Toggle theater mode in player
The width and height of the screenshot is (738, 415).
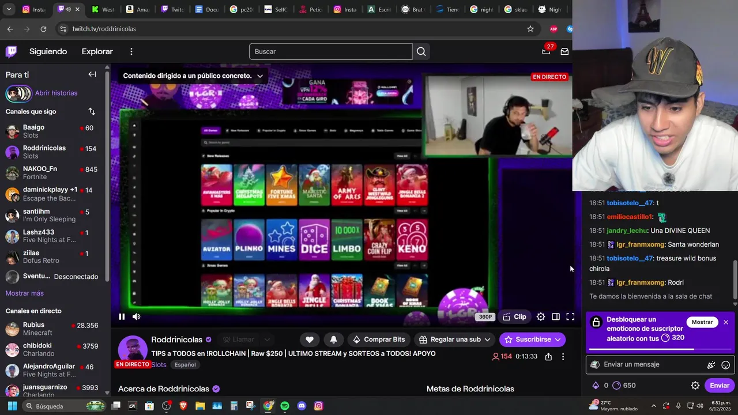[556, 316]
